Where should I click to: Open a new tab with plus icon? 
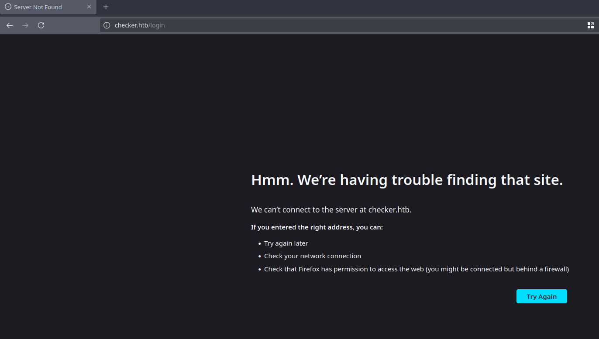pos(106,7)
